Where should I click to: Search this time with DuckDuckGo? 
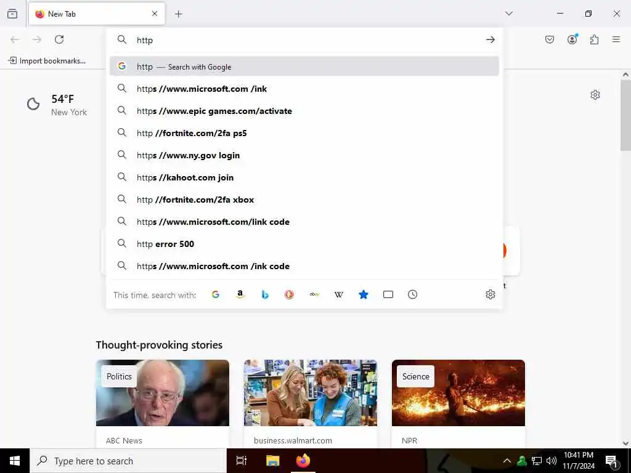coord(290,294)
